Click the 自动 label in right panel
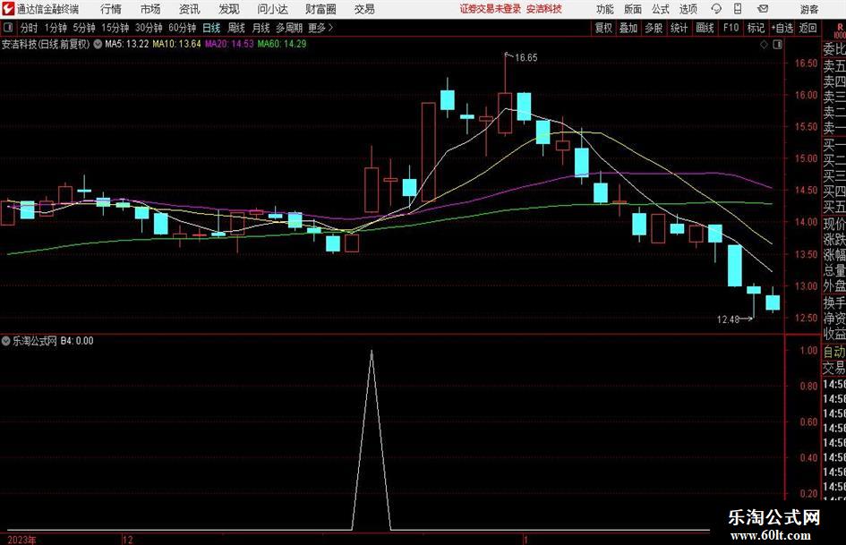Viewport: 846px width, 545px height. click(834, 352)
